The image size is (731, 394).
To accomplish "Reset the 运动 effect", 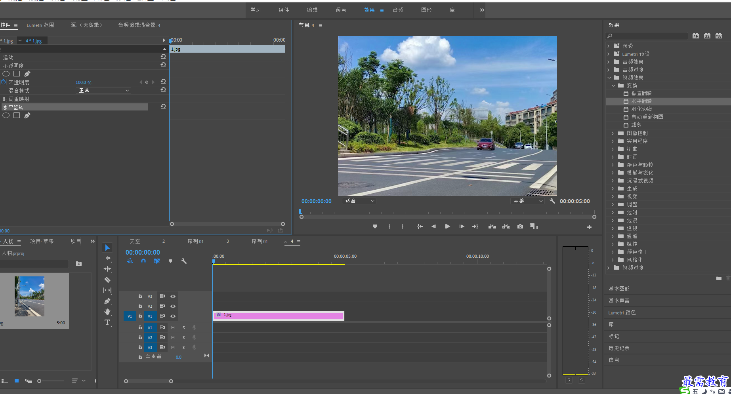I will [x=163, y=57].
